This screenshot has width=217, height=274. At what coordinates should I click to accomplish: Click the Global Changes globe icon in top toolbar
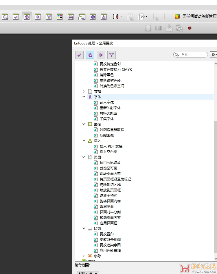pos(27,17)
